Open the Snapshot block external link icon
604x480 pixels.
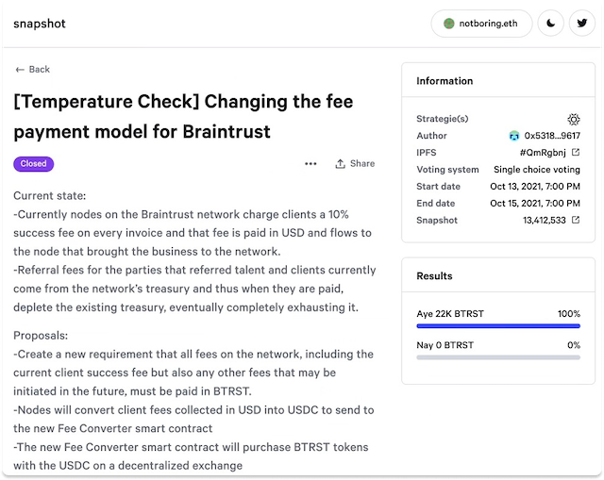click(576, 220)
